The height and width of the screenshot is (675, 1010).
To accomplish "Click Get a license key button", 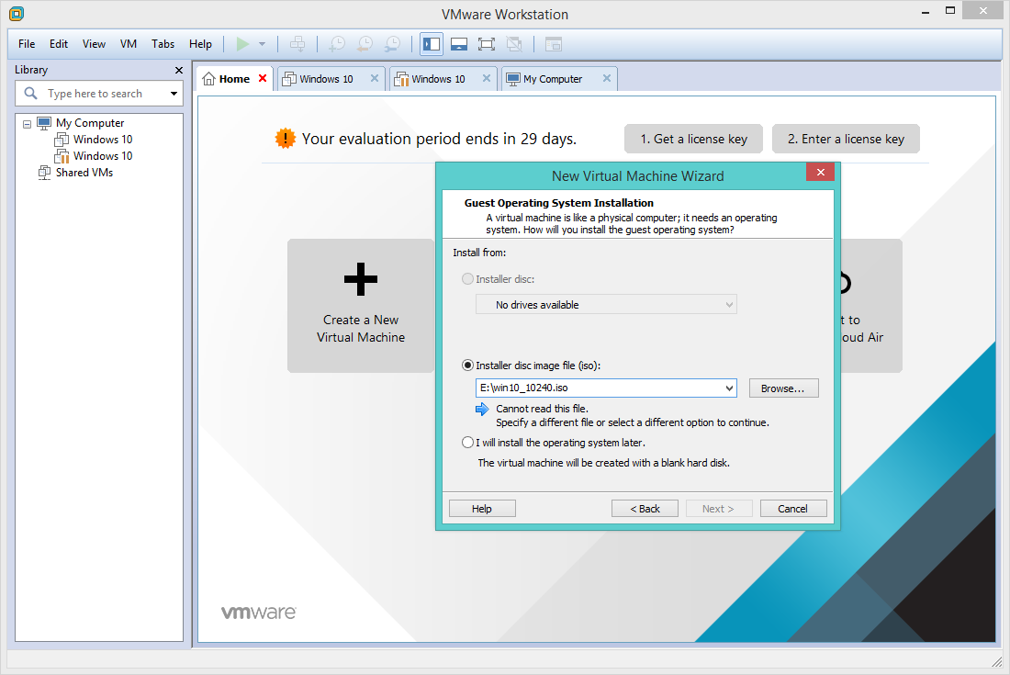I will click(694, 139).
